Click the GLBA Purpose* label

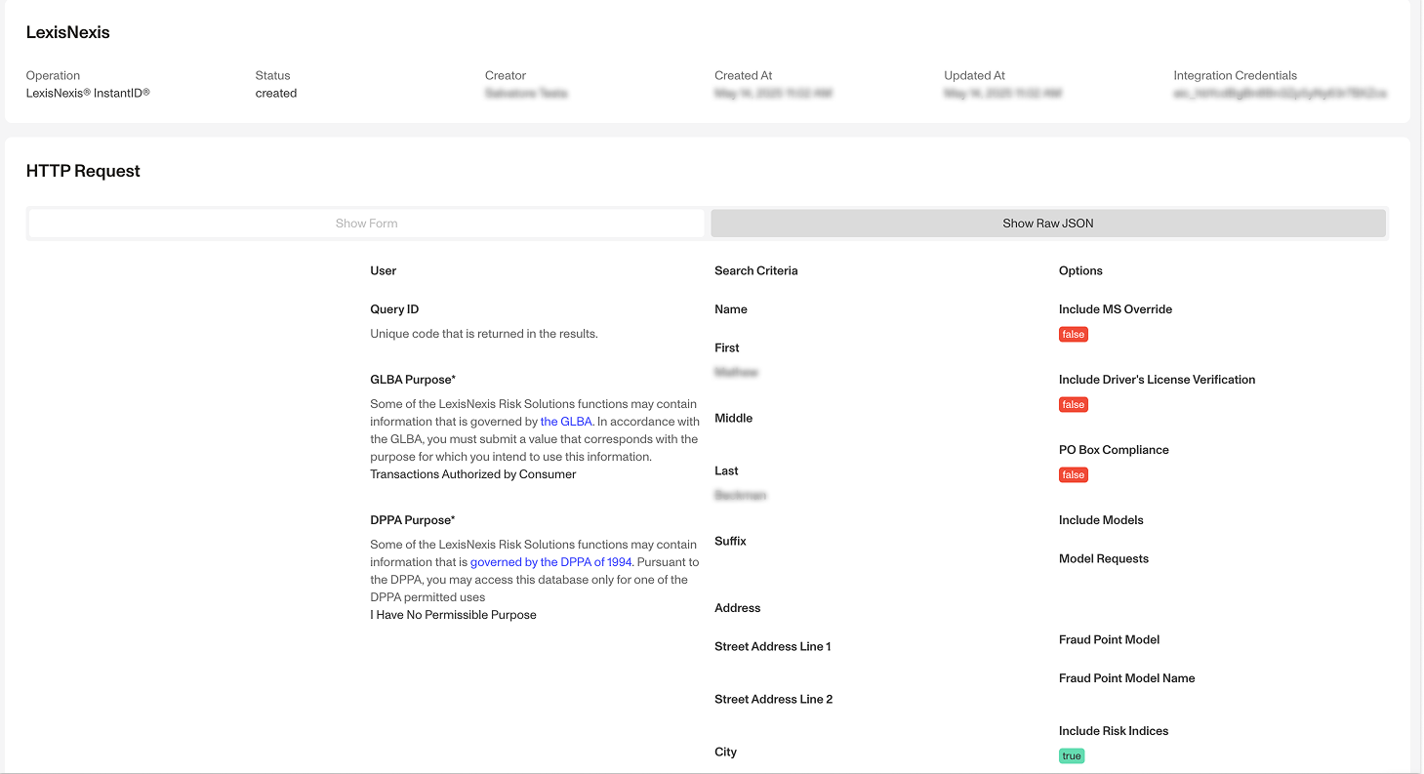413,380
